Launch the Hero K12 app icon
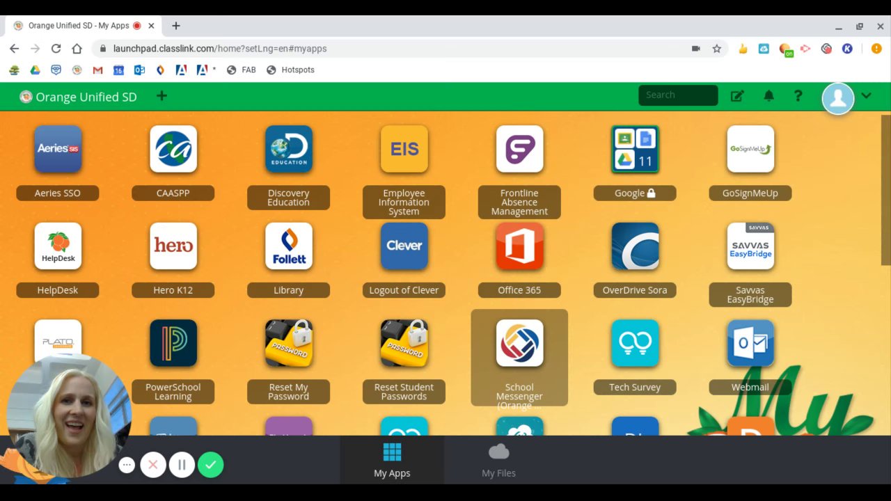This screenshot has width=891, height=501. coord(173,246)
